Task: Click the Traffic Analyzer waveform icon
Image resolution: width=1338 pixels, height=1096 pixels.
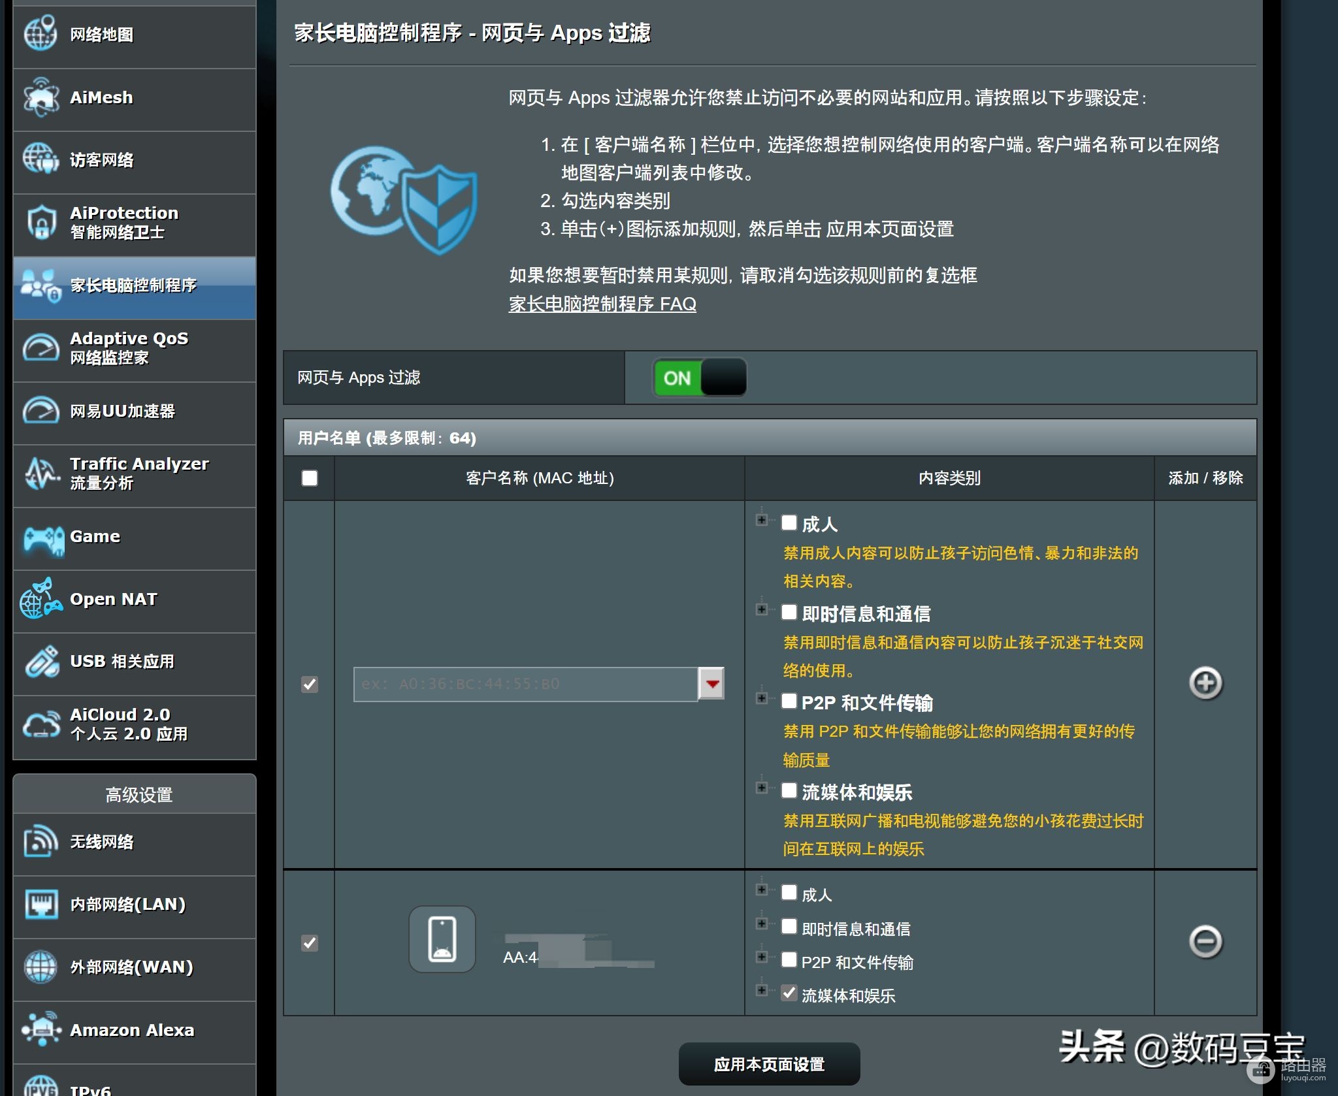Action: [x=42, y=473]
